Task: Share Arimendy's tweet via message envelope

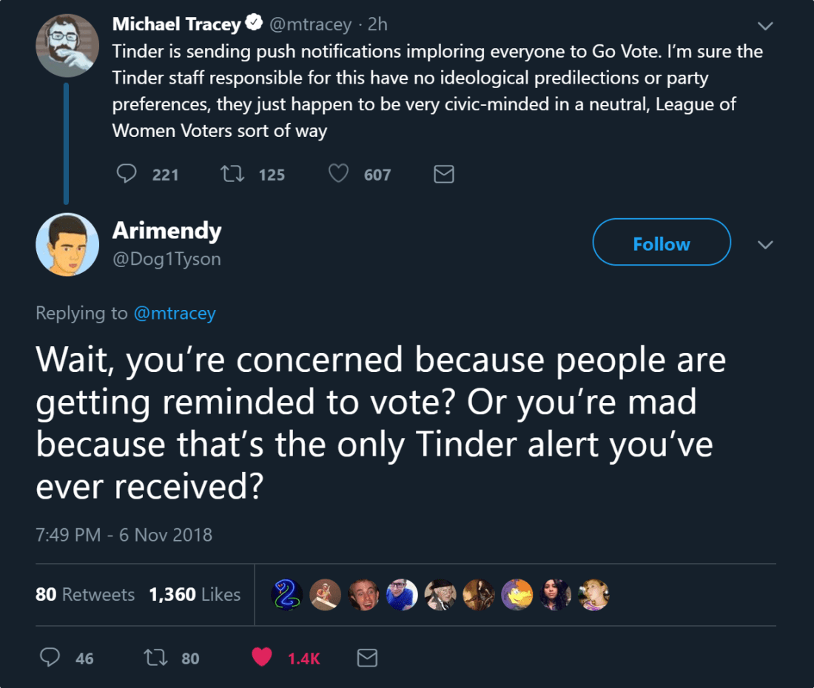Action: click(x=367, y=658)
